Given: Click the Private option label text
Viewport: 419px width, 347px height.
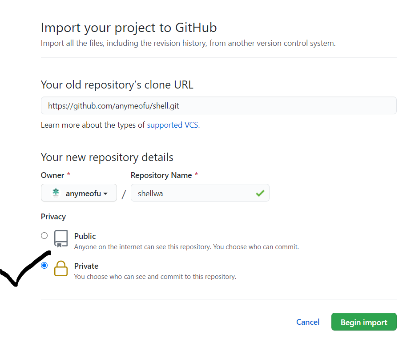Looking at the screenshot, I should click(86, 266).
